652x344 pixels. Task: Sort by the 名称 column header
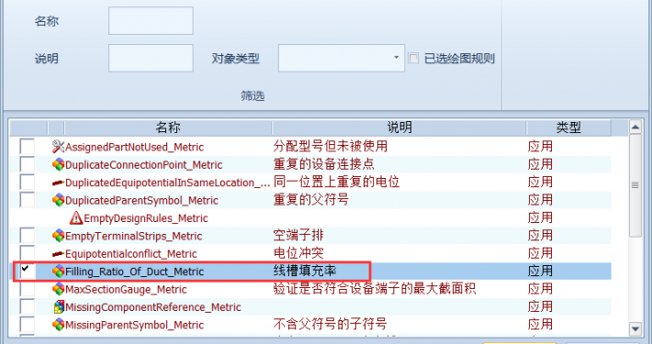pos(168,128)
